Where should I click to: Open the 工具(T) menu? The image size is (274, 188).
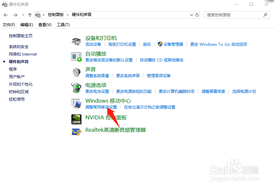(63, 25)
